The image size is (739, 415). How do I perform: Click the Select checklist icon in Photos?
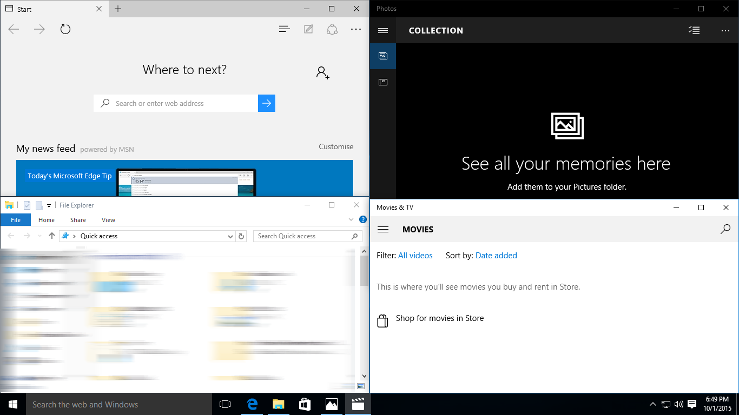[x=694, y=30]
